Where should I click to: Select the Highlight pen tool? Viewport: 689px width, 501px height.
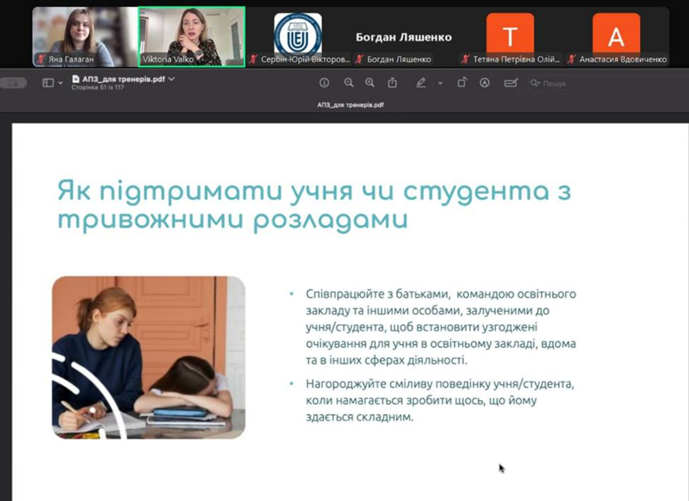[421, 83]
